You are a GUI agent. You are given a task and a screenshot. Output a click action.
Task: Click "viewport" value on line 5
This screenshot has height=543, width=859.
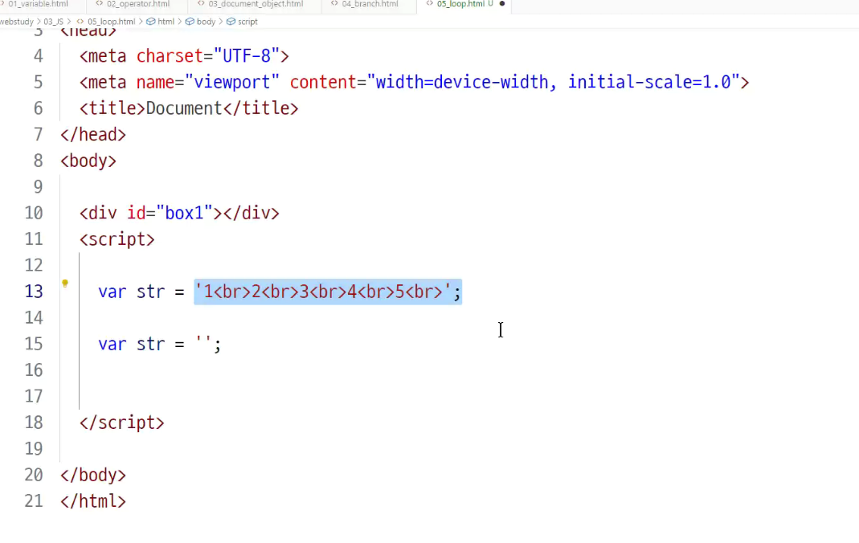click(232, 82)
